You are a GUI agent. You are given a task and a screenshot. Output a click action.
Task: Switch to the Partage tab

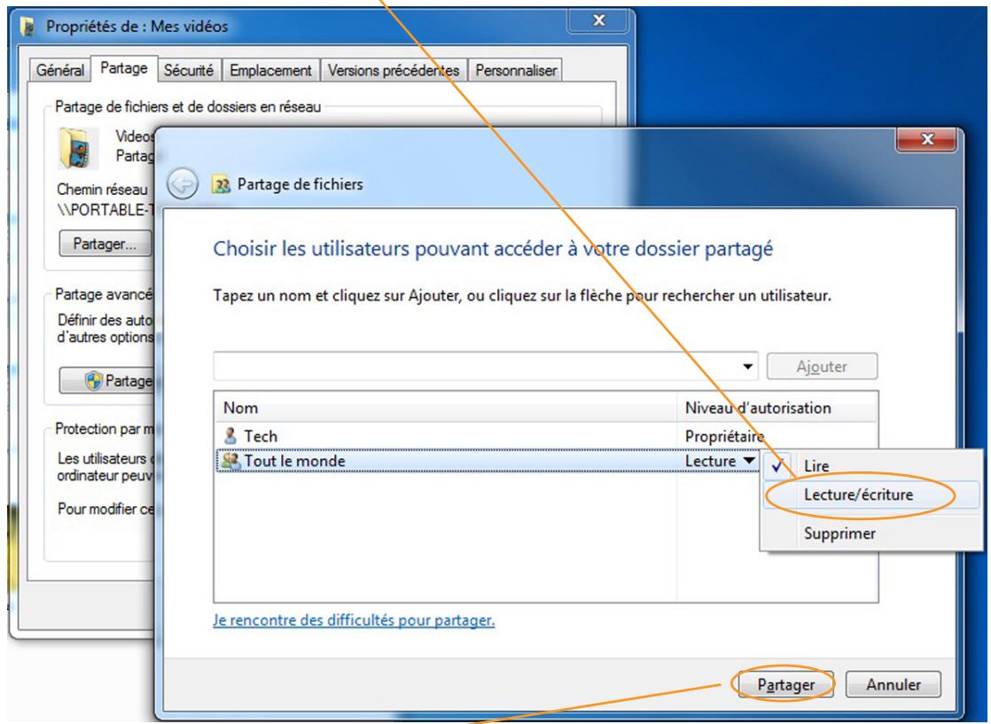(x=124, y=68)
